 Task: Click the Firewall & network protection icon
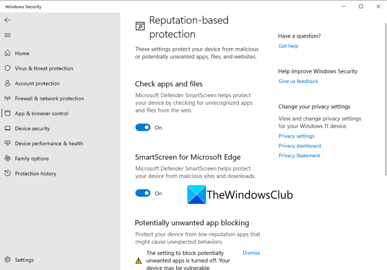coord(8,98)
